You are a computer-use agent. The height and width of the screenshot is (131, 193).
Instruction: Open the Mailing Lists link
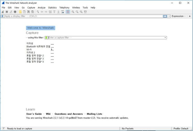(x=94, y=114)
